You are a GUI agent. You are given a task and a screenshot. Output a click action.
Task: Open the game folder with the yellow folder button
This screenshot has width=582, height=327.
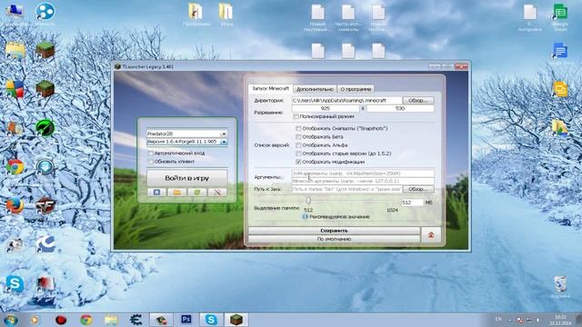pyautogui.click(x=177, y=192)
